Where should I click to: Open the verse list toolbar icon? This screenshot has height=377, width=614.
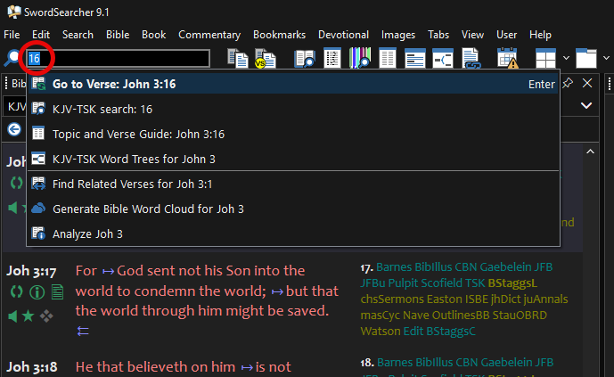pos(332,58)
